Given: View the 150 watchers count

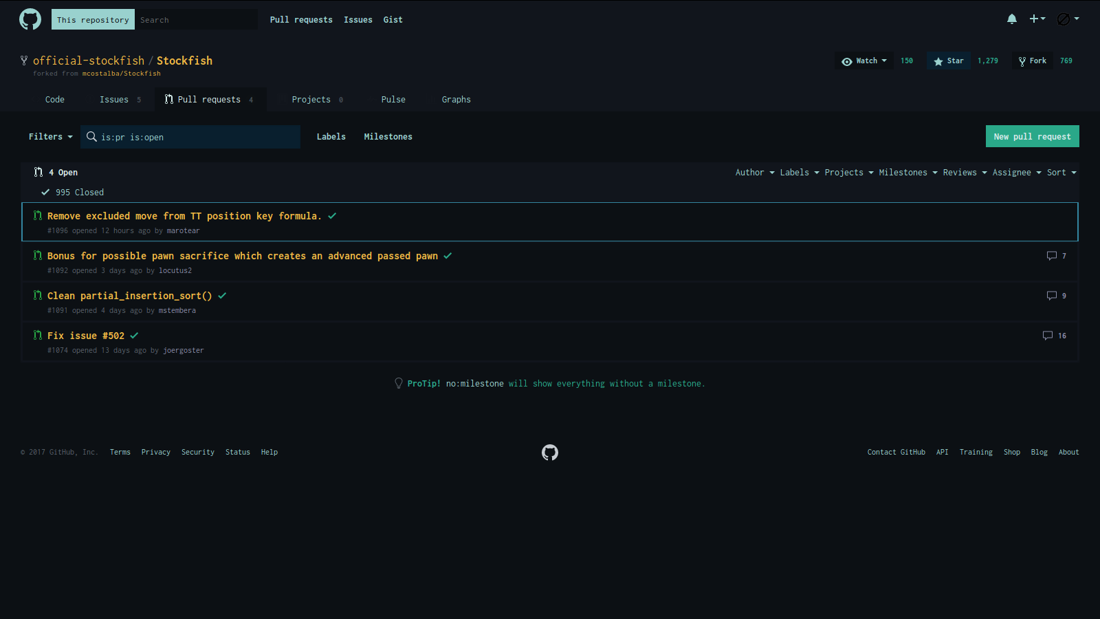Looking at the screenshot, I should pyautogui.click(x=907, y=61).
